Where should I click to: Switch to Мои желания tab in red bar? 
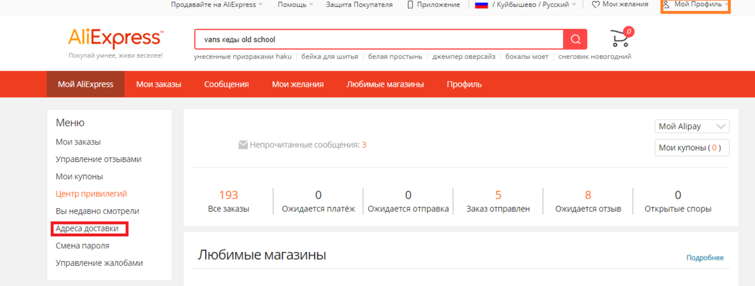(x=298, y=84)
